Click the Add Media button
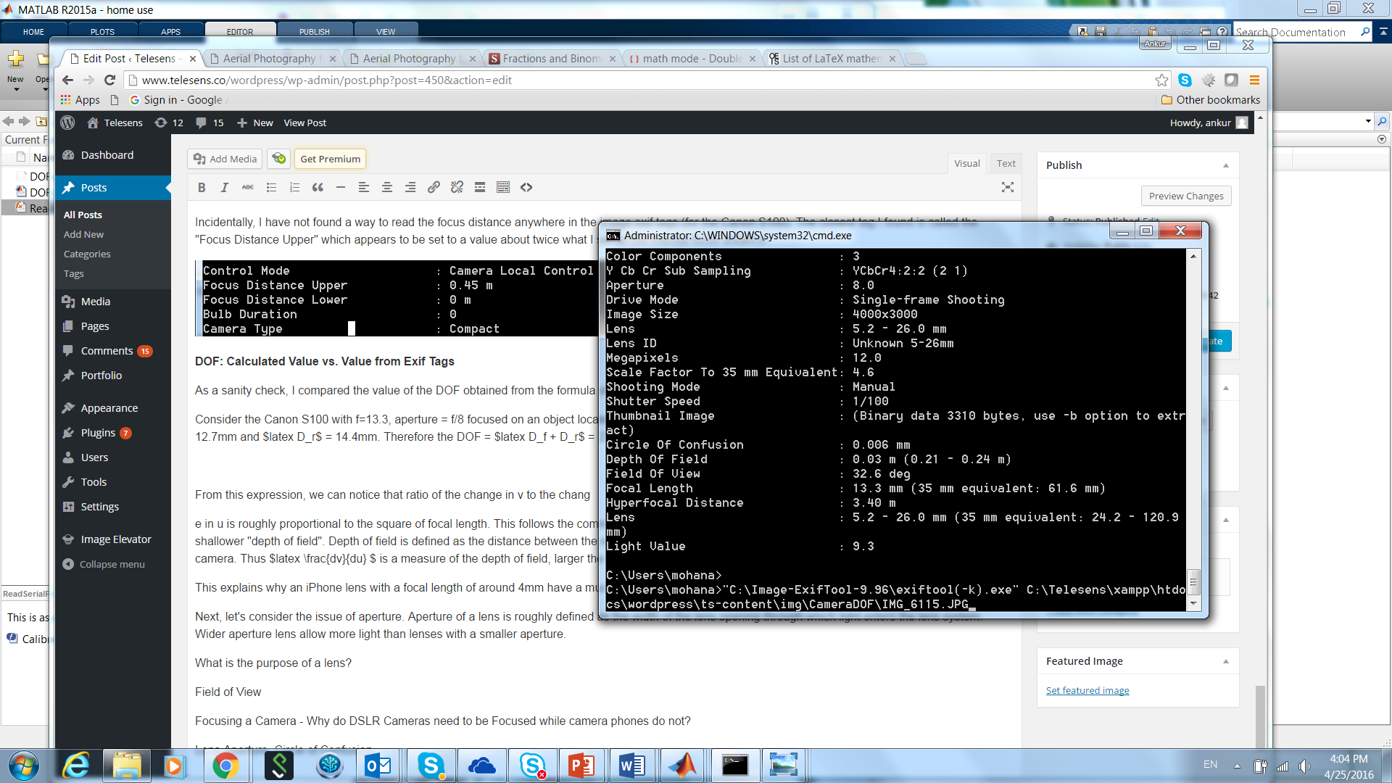Viewport: 1392px width, 783px height. pyautogui.click(x=225, y=159)
